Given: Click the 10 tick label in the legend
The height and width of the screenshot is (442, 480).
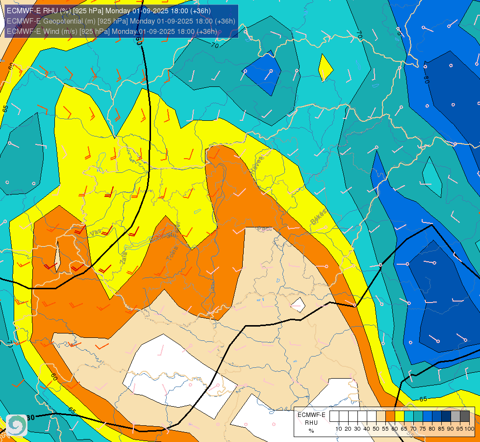Looking at the screenshot, I should (339, 429).
